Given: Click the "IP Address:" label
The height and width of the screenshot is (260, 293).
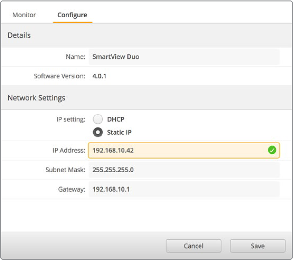Looking at the screenshot, I should tap(68, 150).
